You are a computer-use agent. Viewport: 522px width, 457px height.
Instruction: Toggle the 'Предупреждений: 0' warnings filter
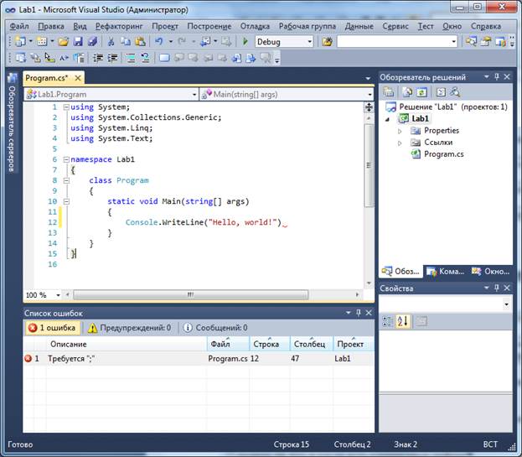[x=129, y=328]
